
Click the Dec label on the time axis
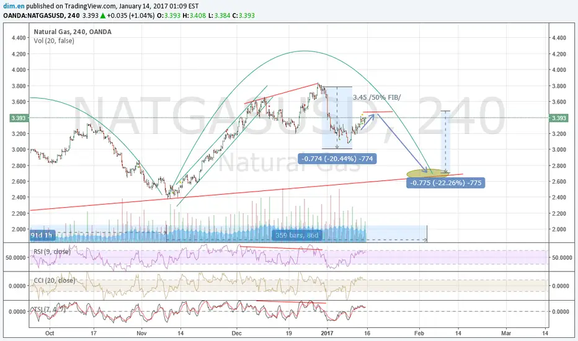point(237,334)
